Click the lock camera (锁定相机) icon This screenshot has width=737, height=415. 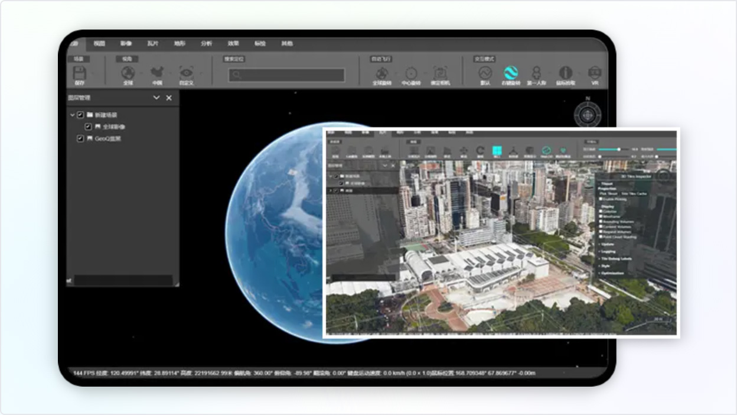click(440, 73)
